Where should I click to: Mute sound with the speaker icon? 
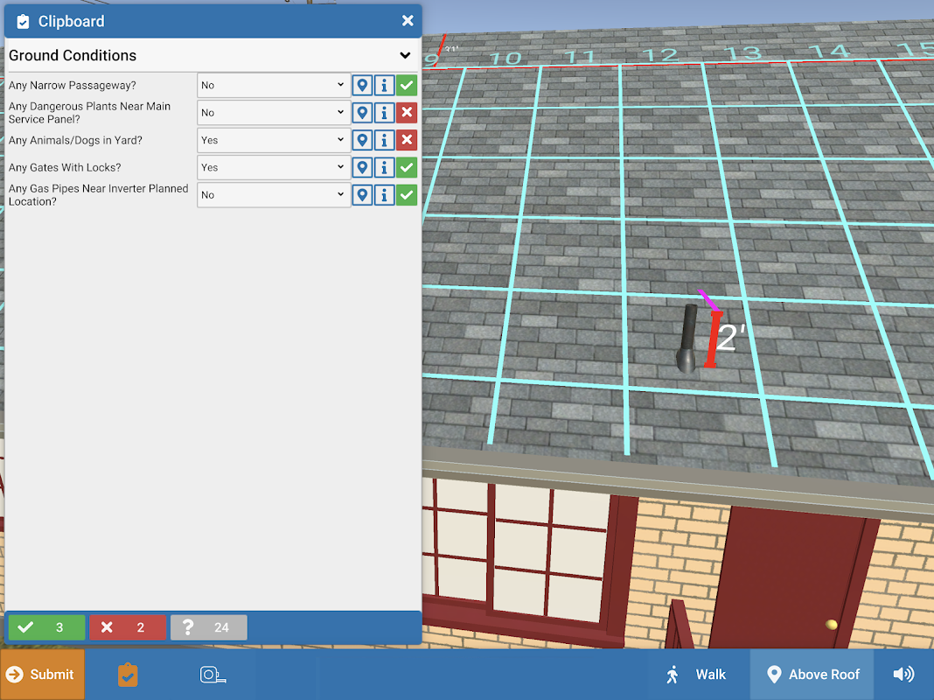pyautogui.click(x=903, y=674)
